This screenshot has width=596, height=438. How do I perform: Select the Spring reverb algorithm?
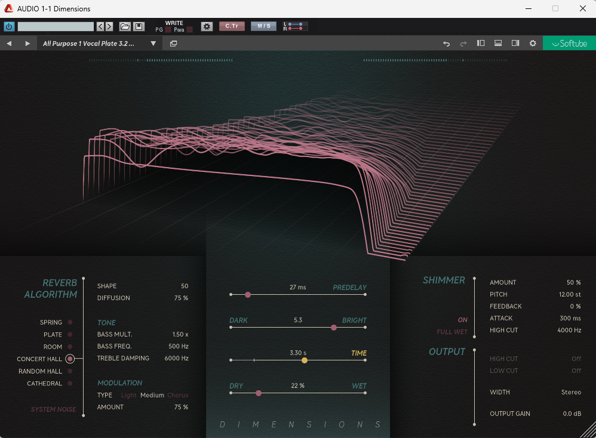[70, 322]
